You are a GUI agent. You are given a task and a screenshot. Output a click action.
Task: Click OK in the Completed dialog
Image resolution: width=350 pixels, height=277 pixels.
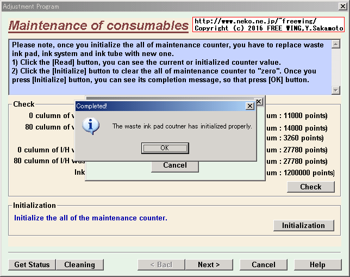[165, 148]
